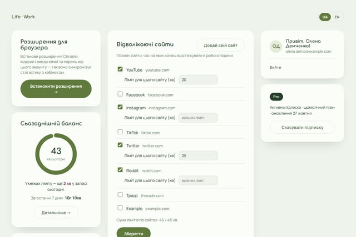Image resolution: width=356 pixels, height=237 pixels.
Task: Select the UA language option
Action: point(325,17)
